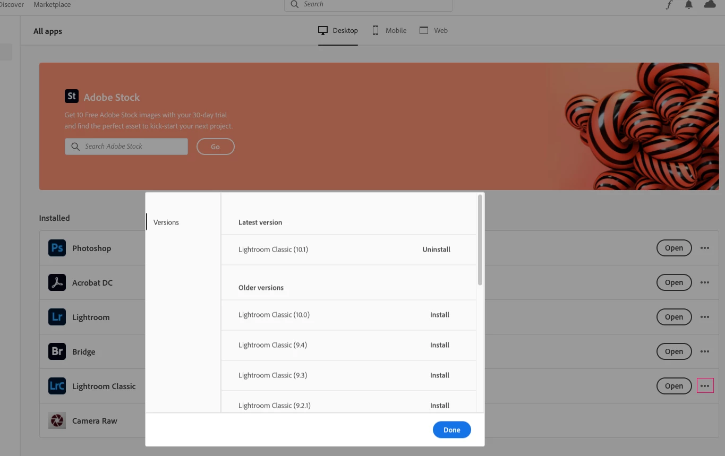
Task: Install Lightroom Classic (10.0)
Action: [440, 315]
